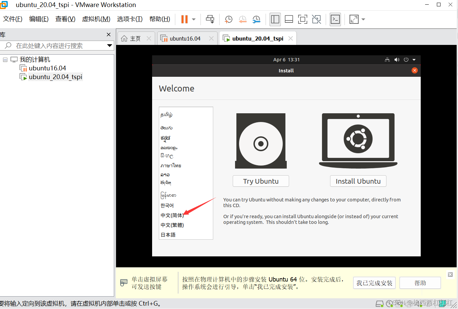
Task: Collapse the 我的计算机 tree node
Action: pyautogui.click(x=5, y=60)
